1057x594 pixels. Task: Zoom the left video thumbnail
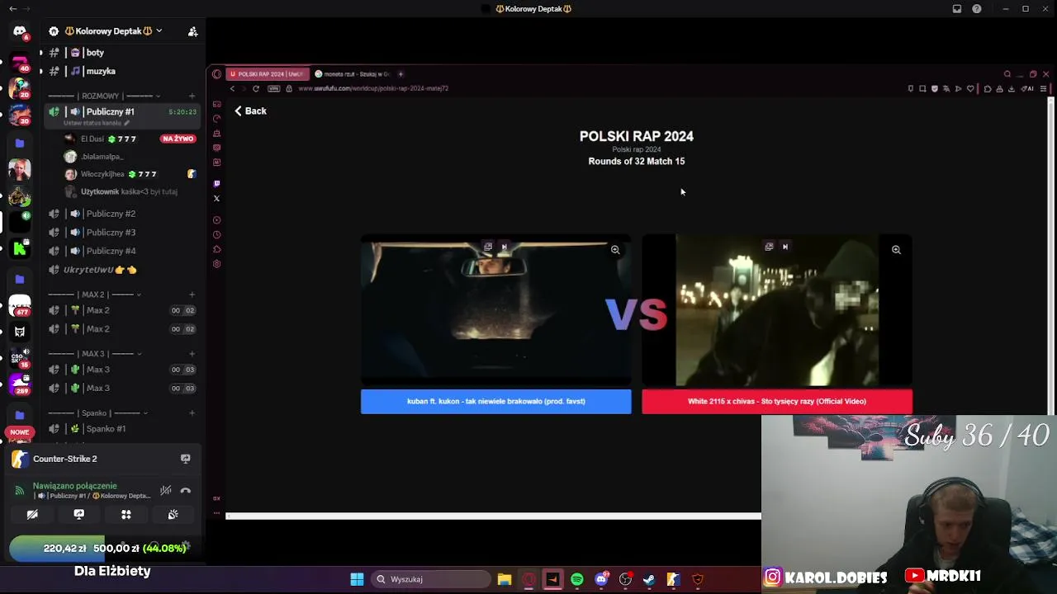[615, 249]
